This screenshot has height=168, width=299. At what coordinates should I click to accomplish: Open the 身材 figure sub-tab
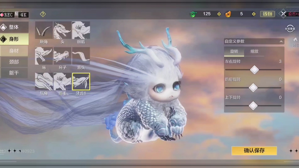click(x=14, y=51)
